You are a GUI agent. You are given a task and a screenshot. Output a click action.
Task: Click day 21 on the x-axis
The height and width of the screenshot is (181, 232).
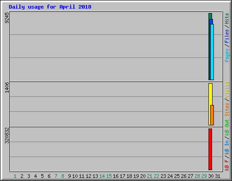tap(150, 176)
